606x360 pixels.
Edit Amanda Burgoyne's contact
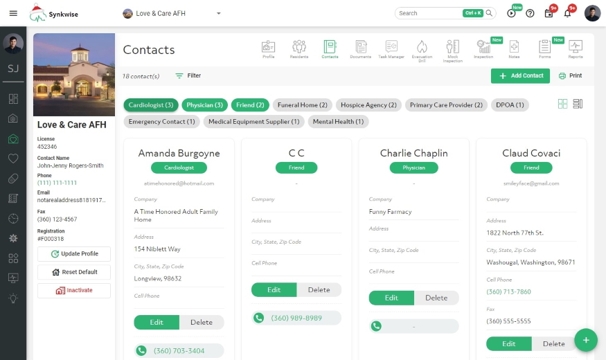click(x=157, y=322)
